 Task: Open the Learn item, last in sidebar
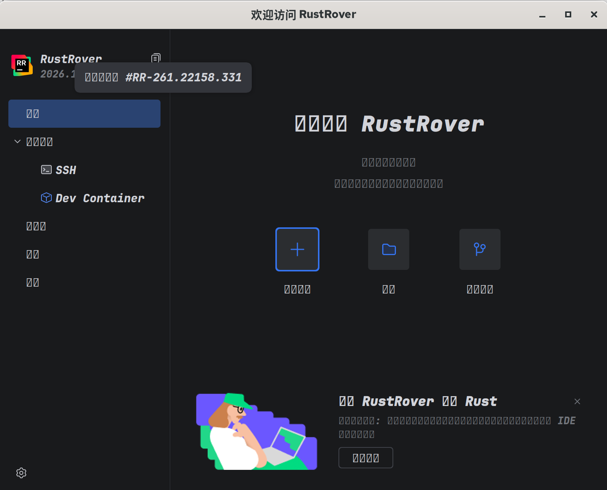point(33,282)
